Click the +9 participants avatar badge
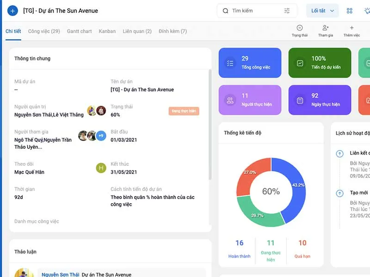The image size is (370, 277). (x=101, y=136)
